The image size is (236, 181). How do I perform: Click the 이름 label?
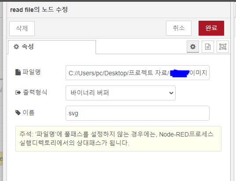[x=29, y=113]
